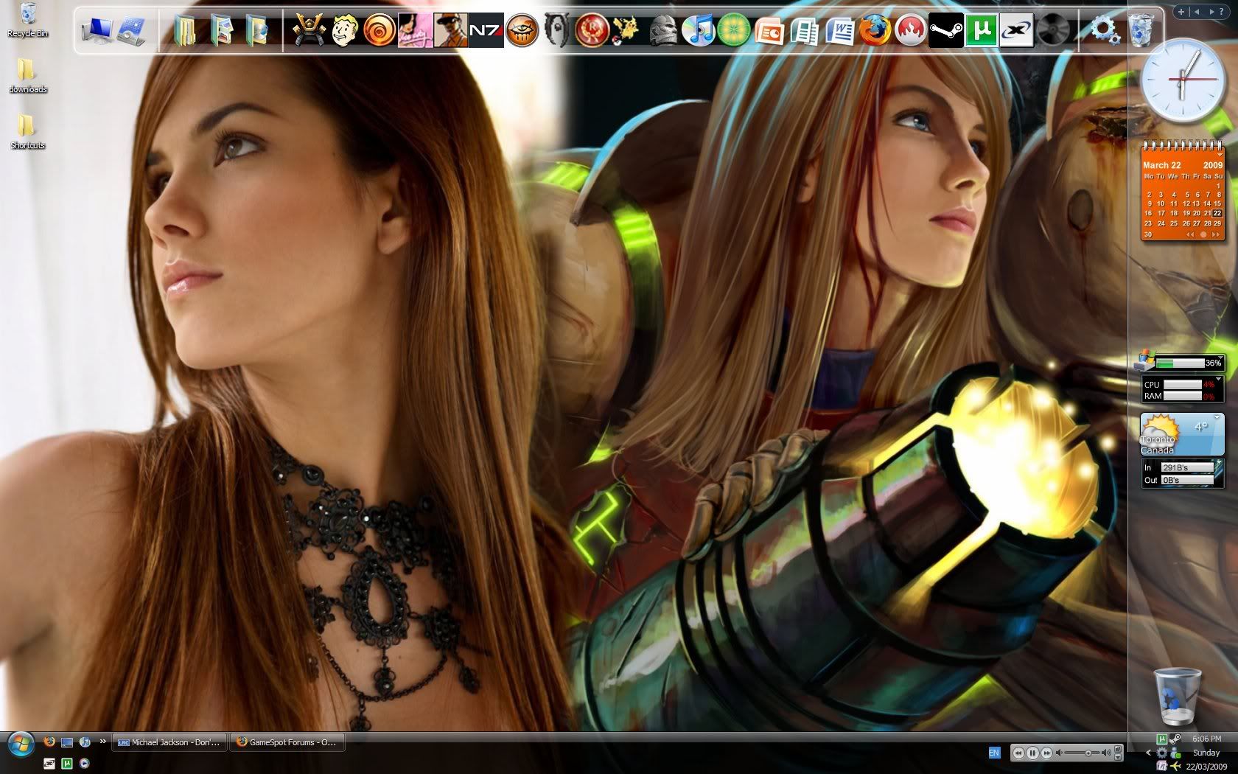Open Windows Start orb
The height and width of the screenshot is (774, 1238).
pos(21,744)
